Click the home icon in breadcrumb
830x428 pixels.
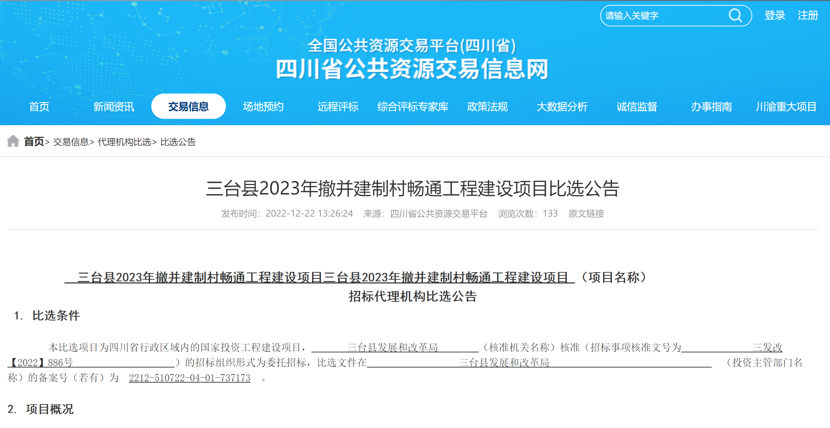click(x=13, y=141)
